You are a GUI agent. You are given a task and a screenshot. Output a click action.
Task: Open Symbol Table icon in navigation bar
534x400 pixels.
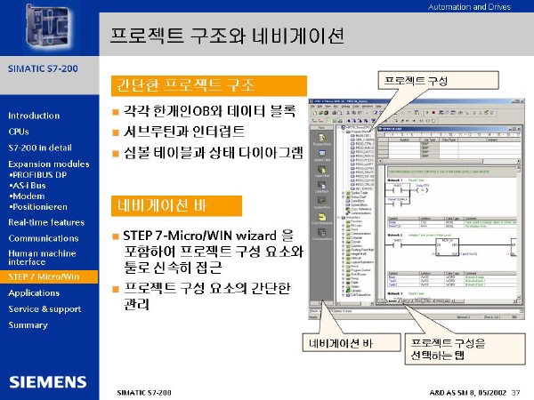(322, 155)
